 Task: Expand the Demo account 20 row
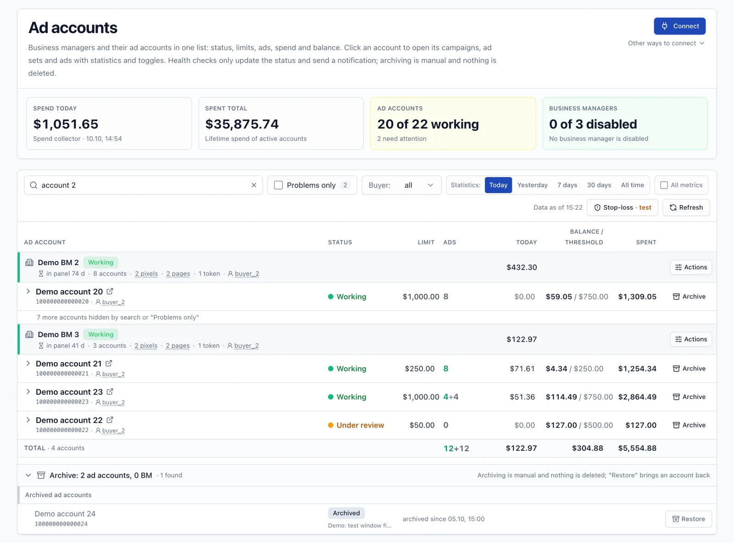point(28,292)
